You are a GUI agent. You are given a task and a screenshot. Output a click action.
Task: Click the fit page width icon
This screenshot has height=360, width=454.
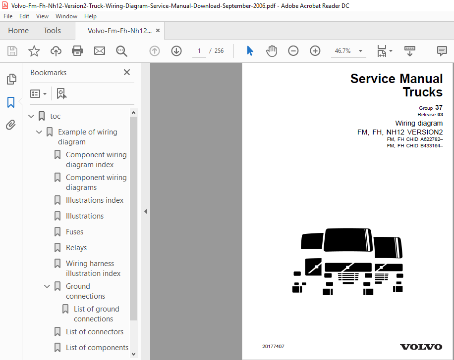[x=382, y=51]
